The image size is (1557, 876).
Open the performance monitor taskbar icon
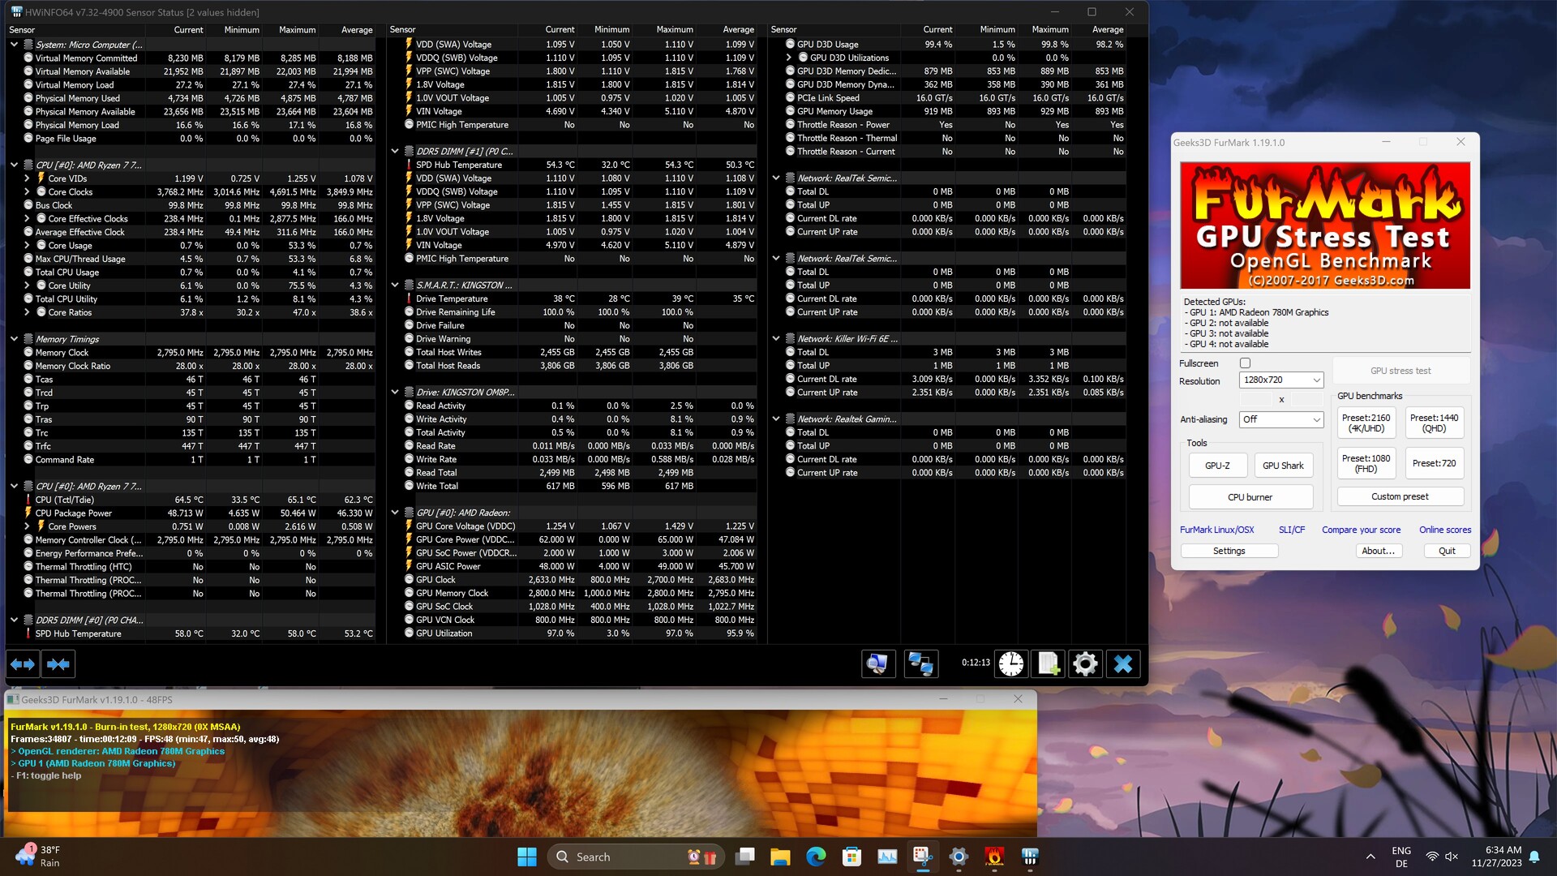(887, 857)
